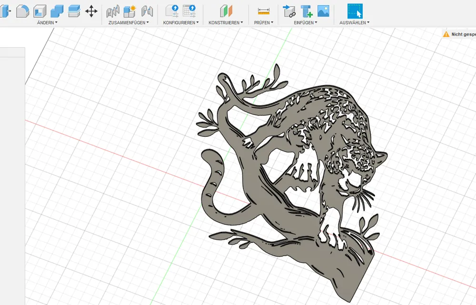The width and height of the screenshot is (476, 305).
Task: Select the Measure ruler tool
Action: (x=264, y=11)
